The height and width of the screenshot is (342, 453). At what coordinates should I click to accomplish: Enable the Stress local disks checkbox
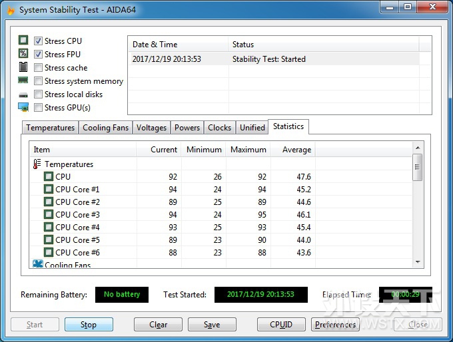pyautogui.click(x=38, y=94)
